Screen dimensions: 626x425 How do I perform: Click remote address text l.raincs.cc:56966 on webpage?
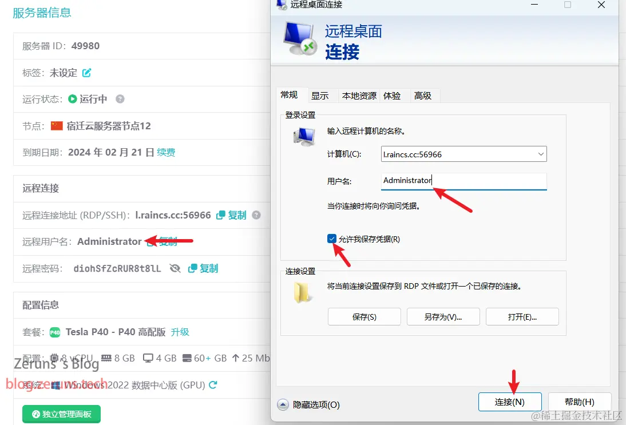(173, 215)
